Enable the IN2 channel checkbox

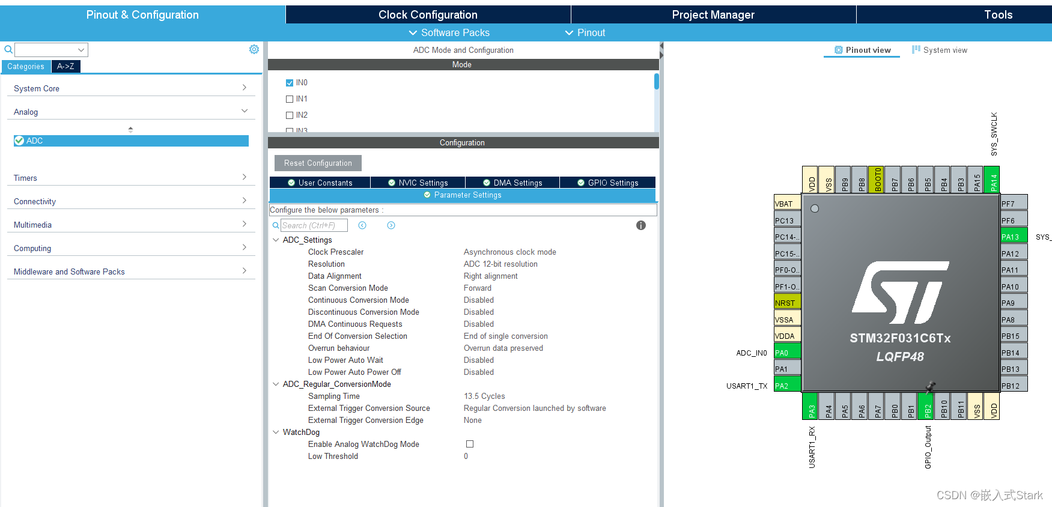coord(290,115)
